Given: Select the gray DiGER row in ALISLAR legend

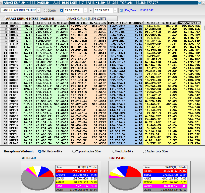Looking at the screenshot, I should 76,190.
